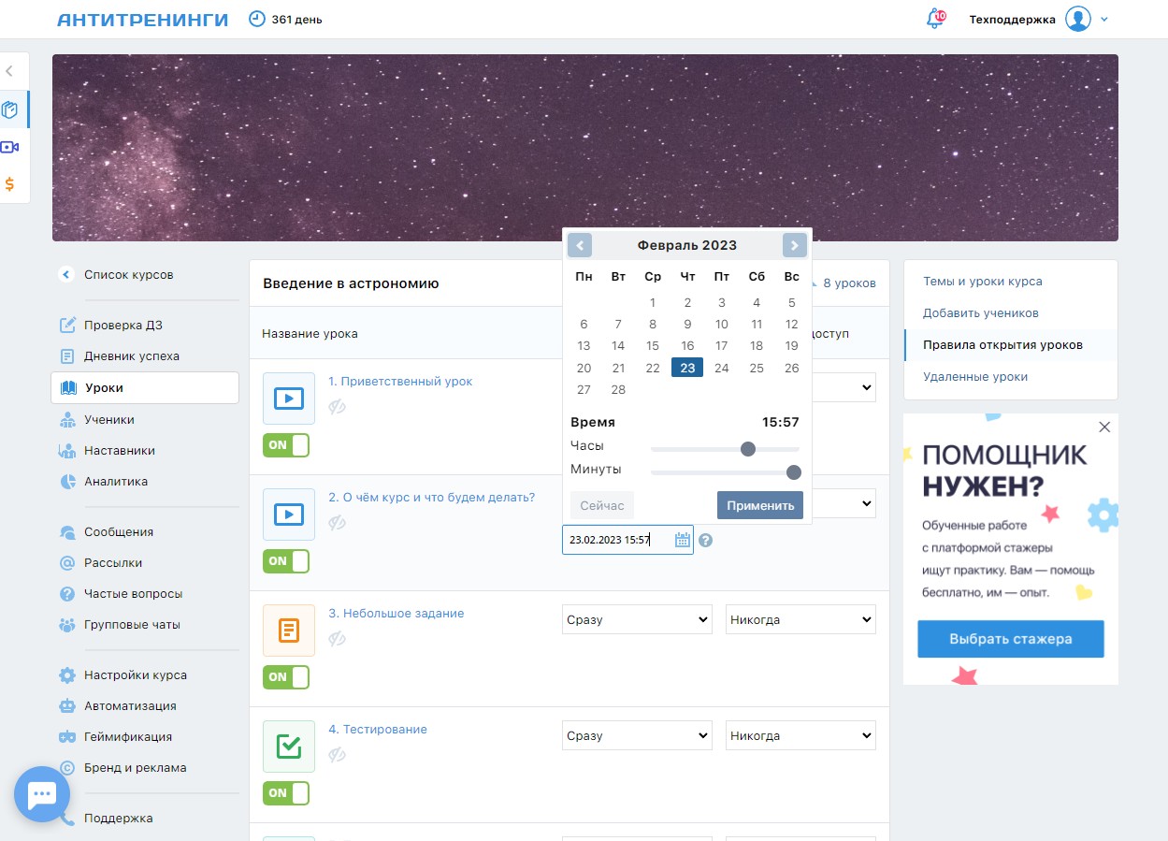Click the calendar icon in the date field
1168x841 pixels.
tap(683, 540)
